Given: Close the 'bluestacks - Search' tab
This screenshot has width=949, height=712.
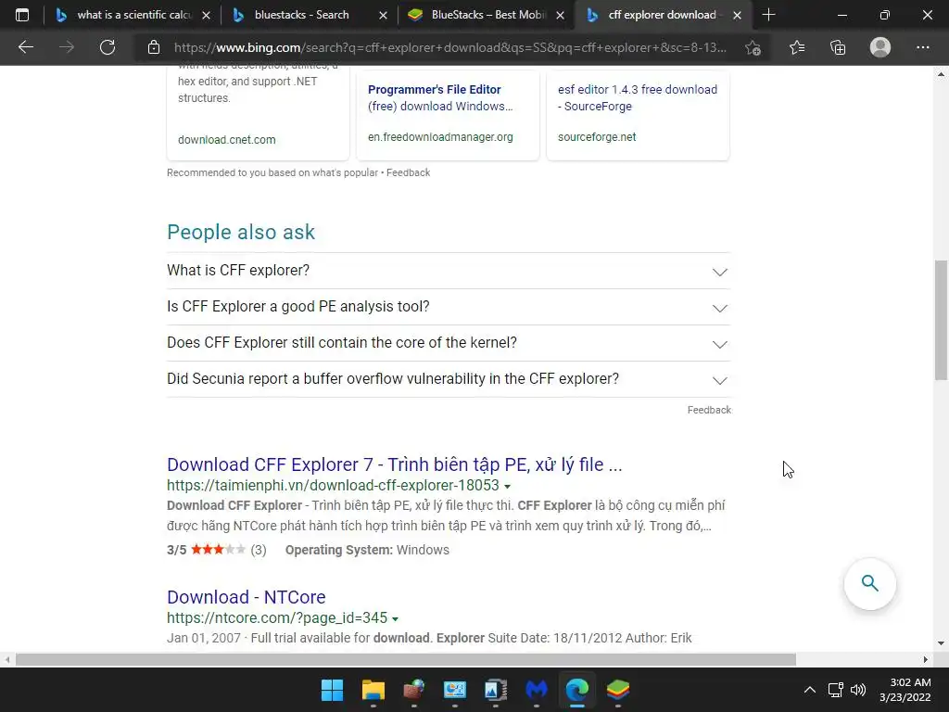Looking at the screenshot, I should [x=383, y=15].
